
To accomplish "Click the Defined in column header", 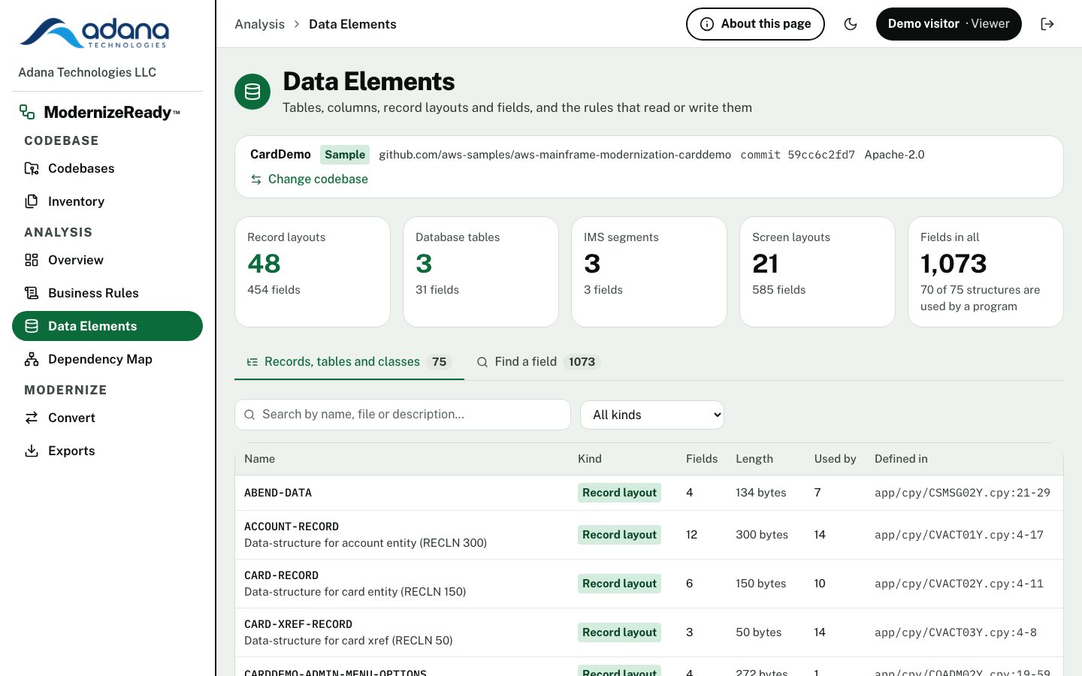I will (901, 459).
